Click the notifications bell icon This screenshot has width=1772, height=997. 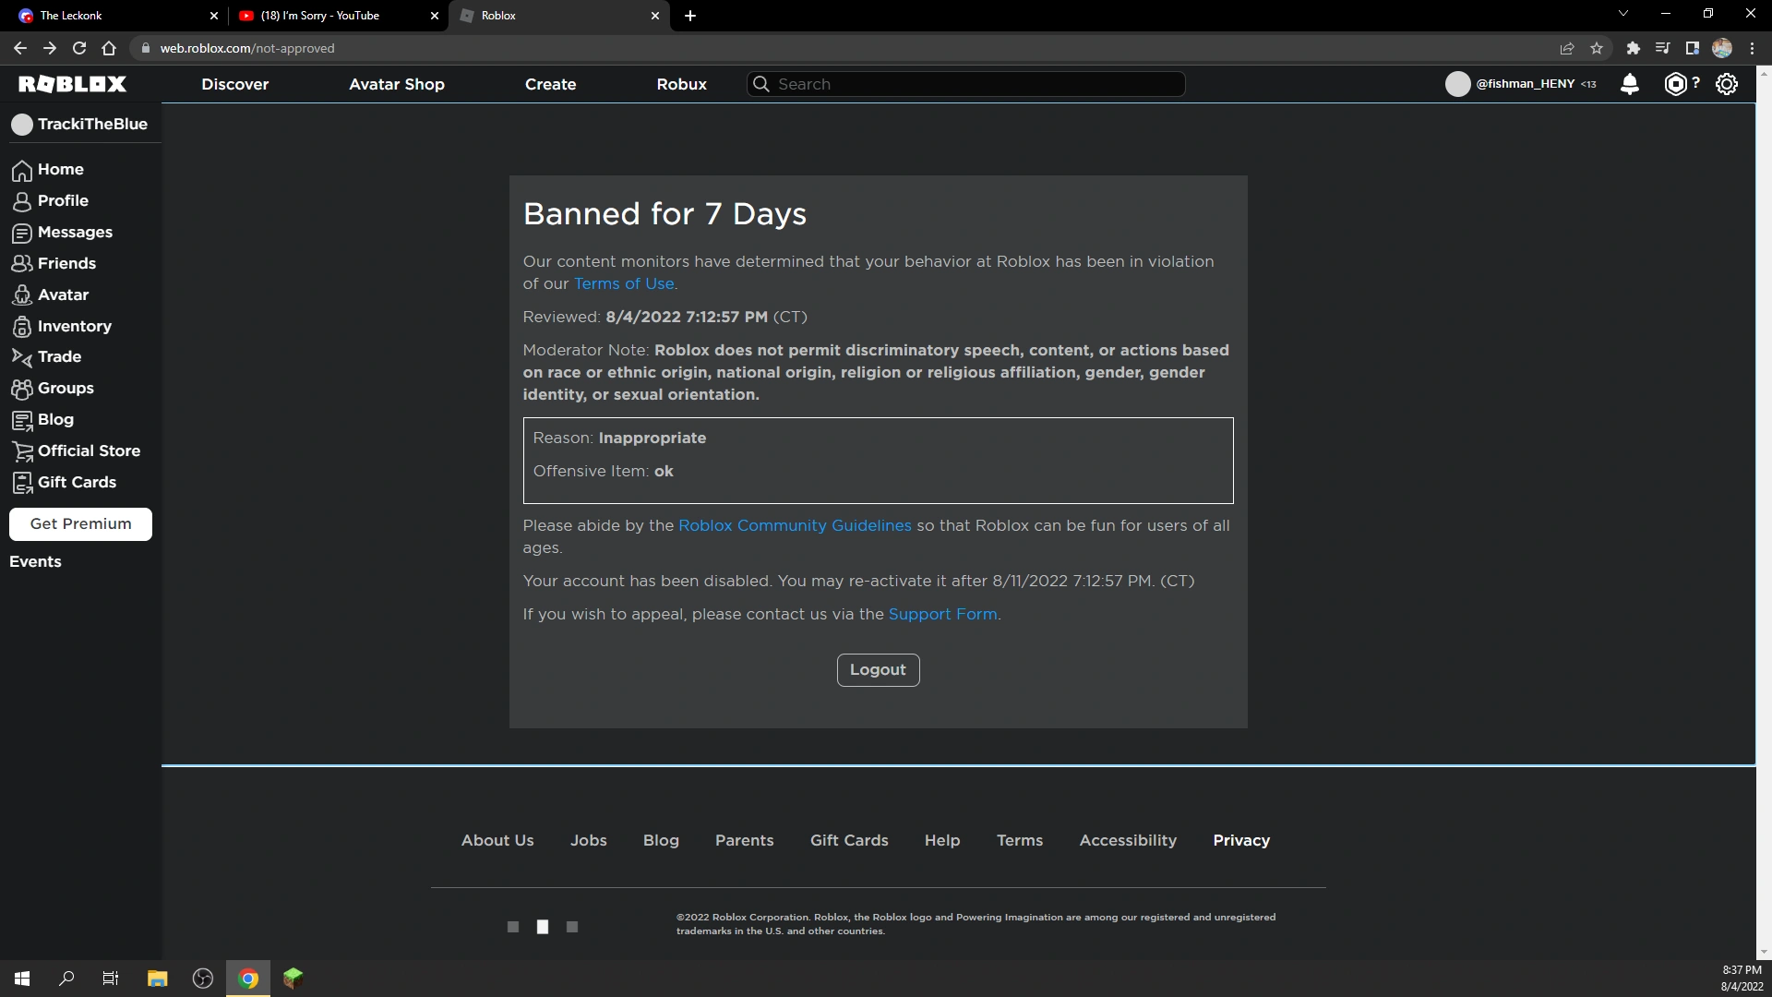1630,84
